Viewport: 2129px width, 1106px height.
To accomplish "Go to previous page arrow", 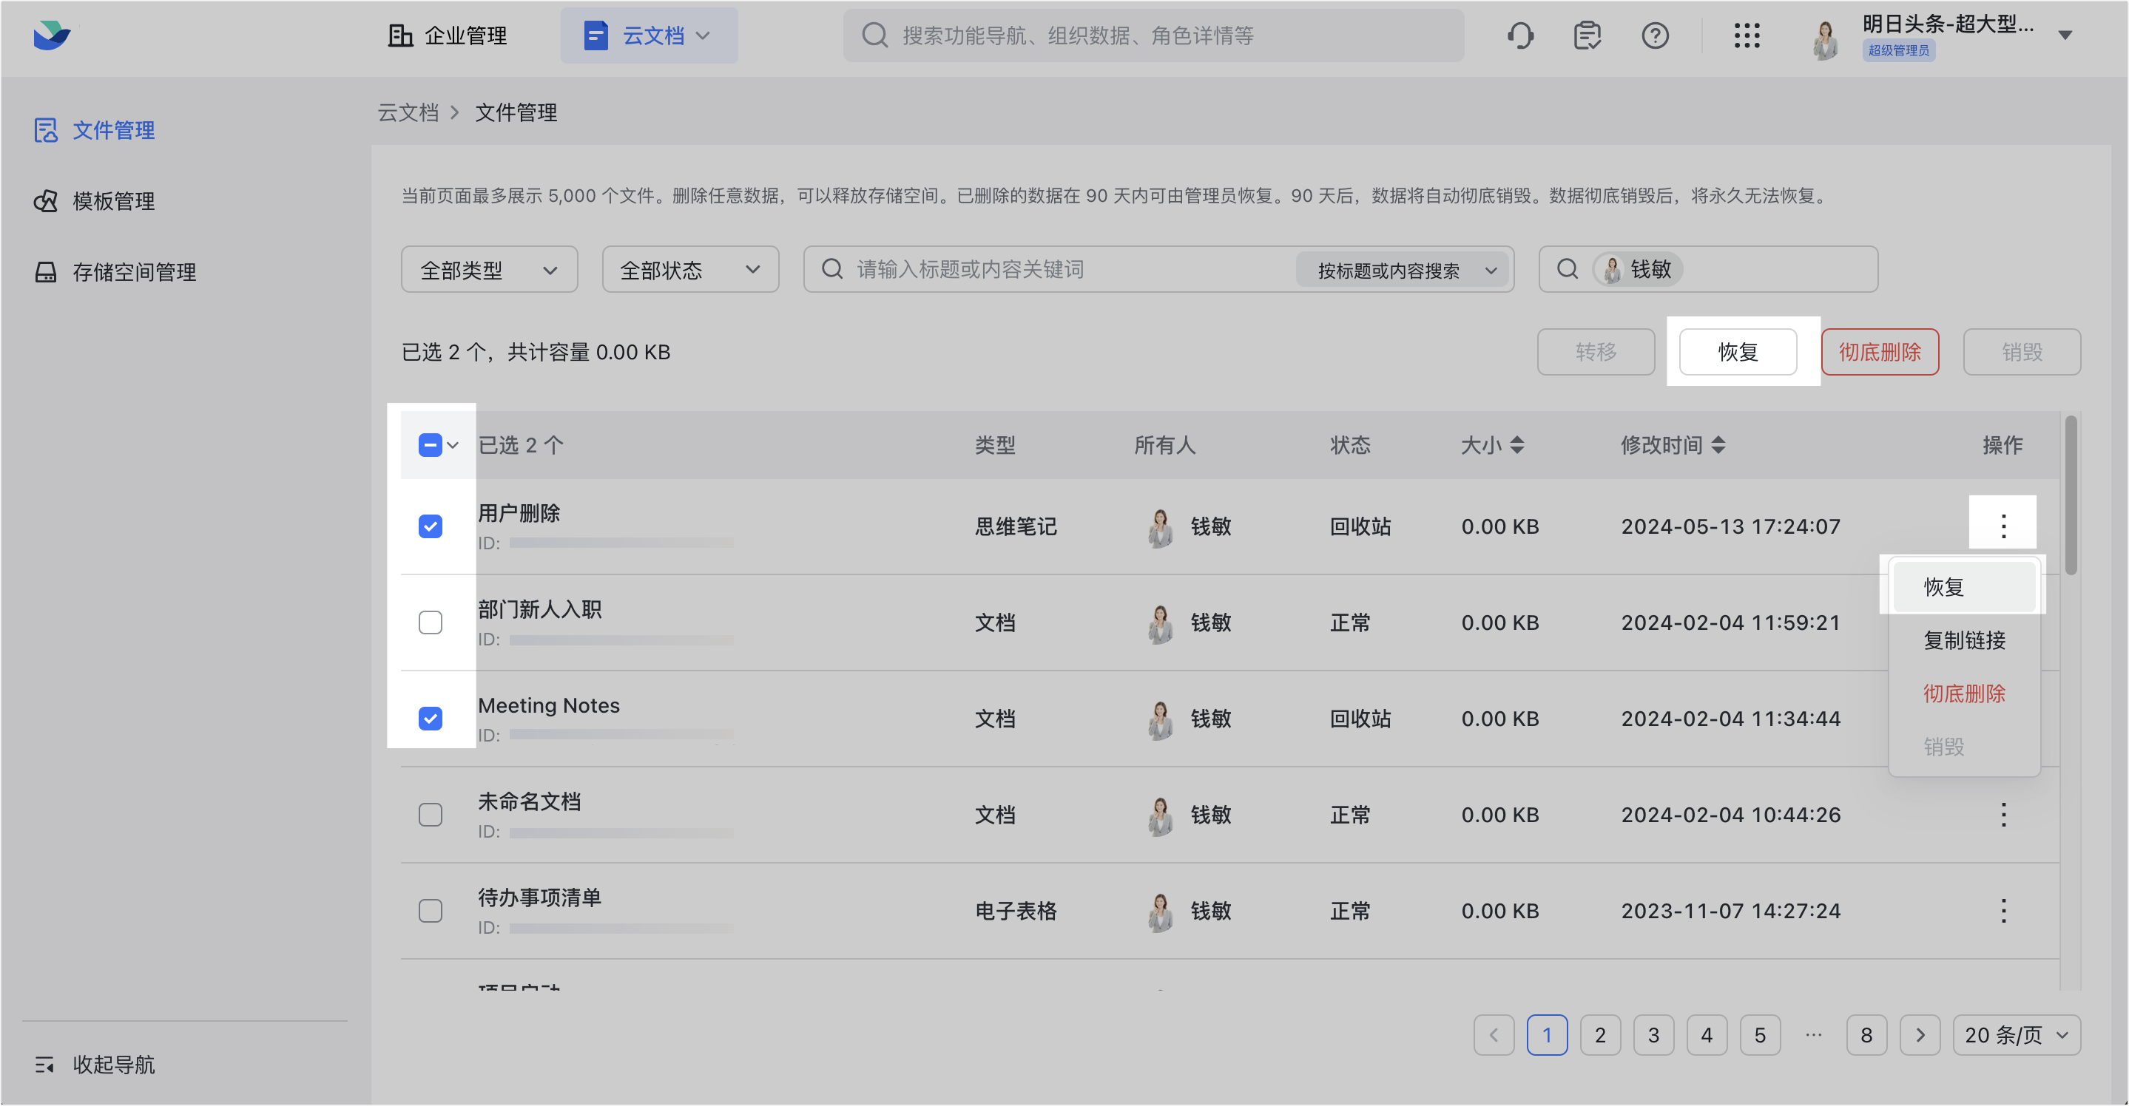I will [1494, 1035].
